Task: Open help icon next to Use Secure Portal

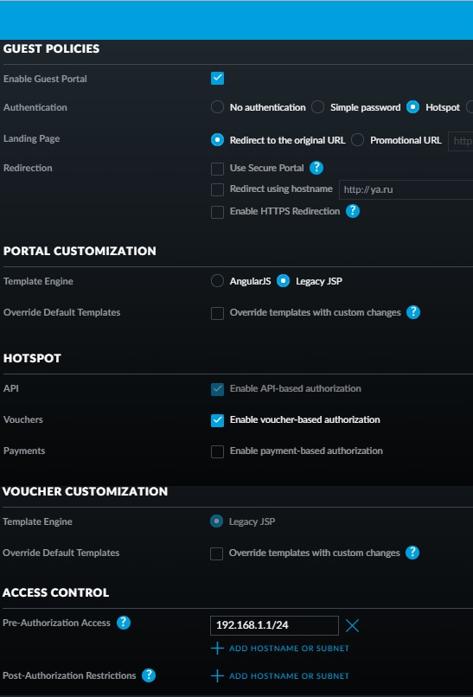Action: [316, 168]
